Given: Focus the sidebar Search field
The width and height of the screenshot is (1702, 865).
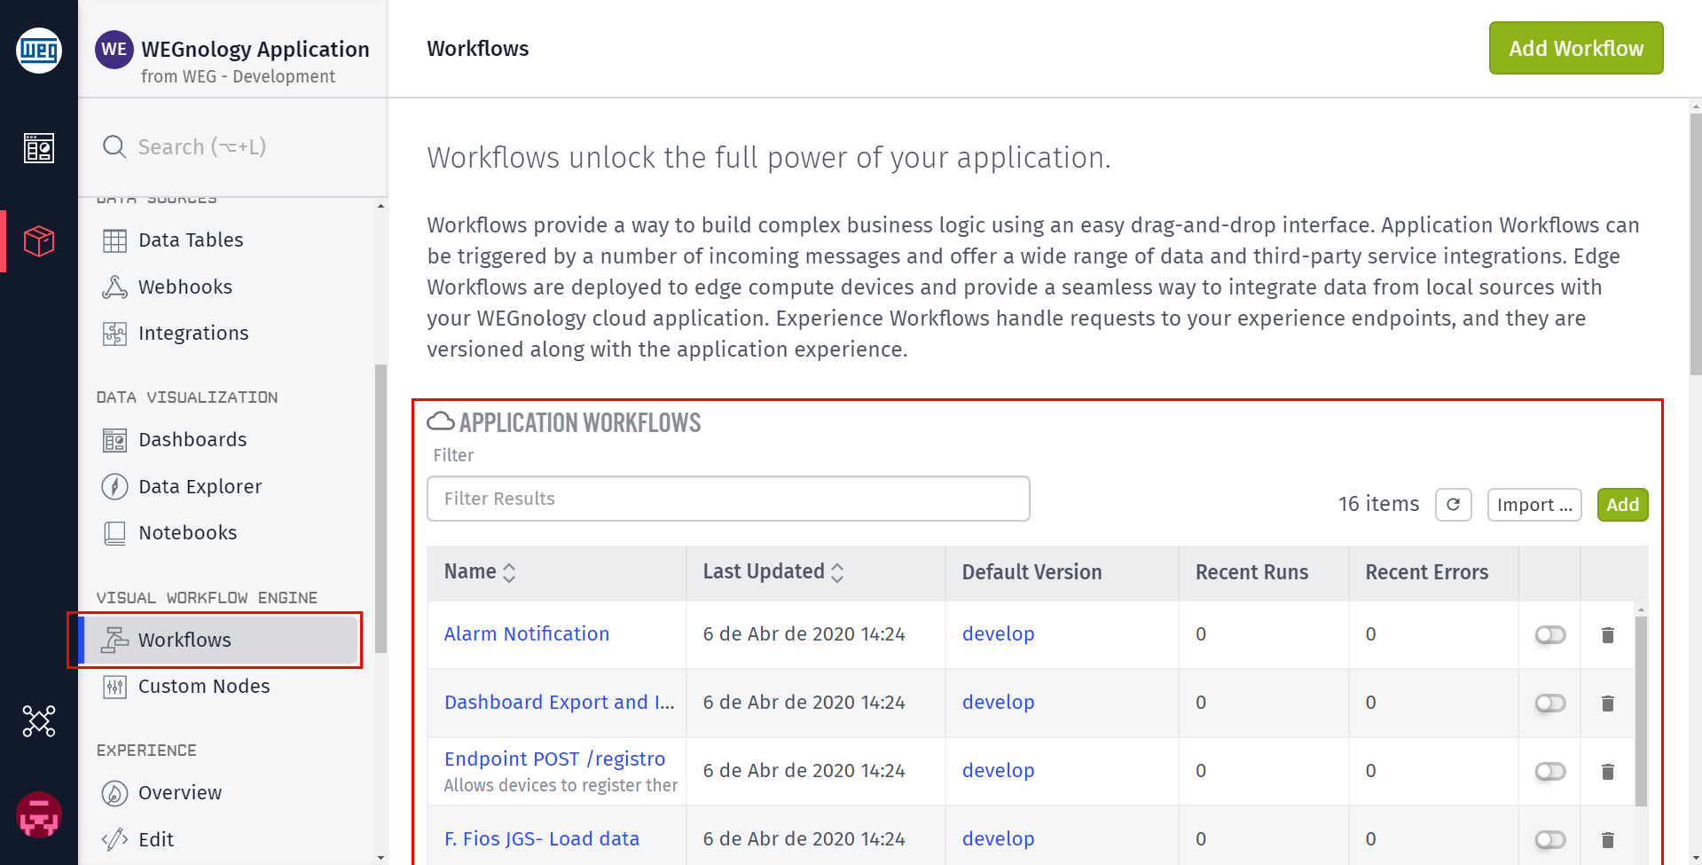Looking at the screenshot, I should [x=232, y=146].
